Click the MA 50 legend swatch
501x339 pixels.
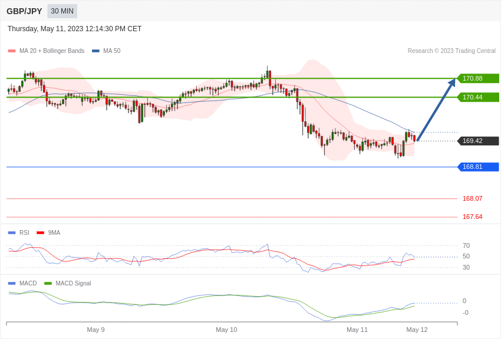click(x=95, y=51)
